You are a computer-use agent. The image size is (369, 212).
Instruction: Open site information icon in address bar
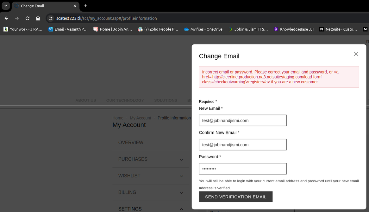(51, 18)
